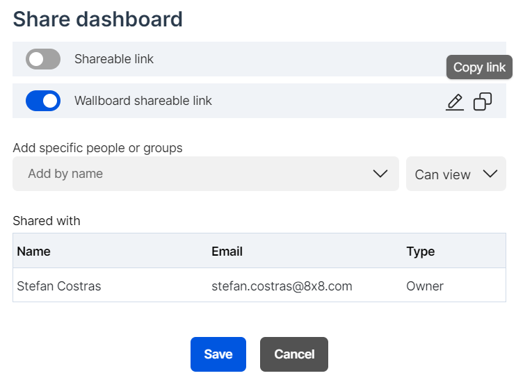The height and width of the screenshot is (387, 516).
Task: Click the Copy link tooltip
Action: click(479, 67)
